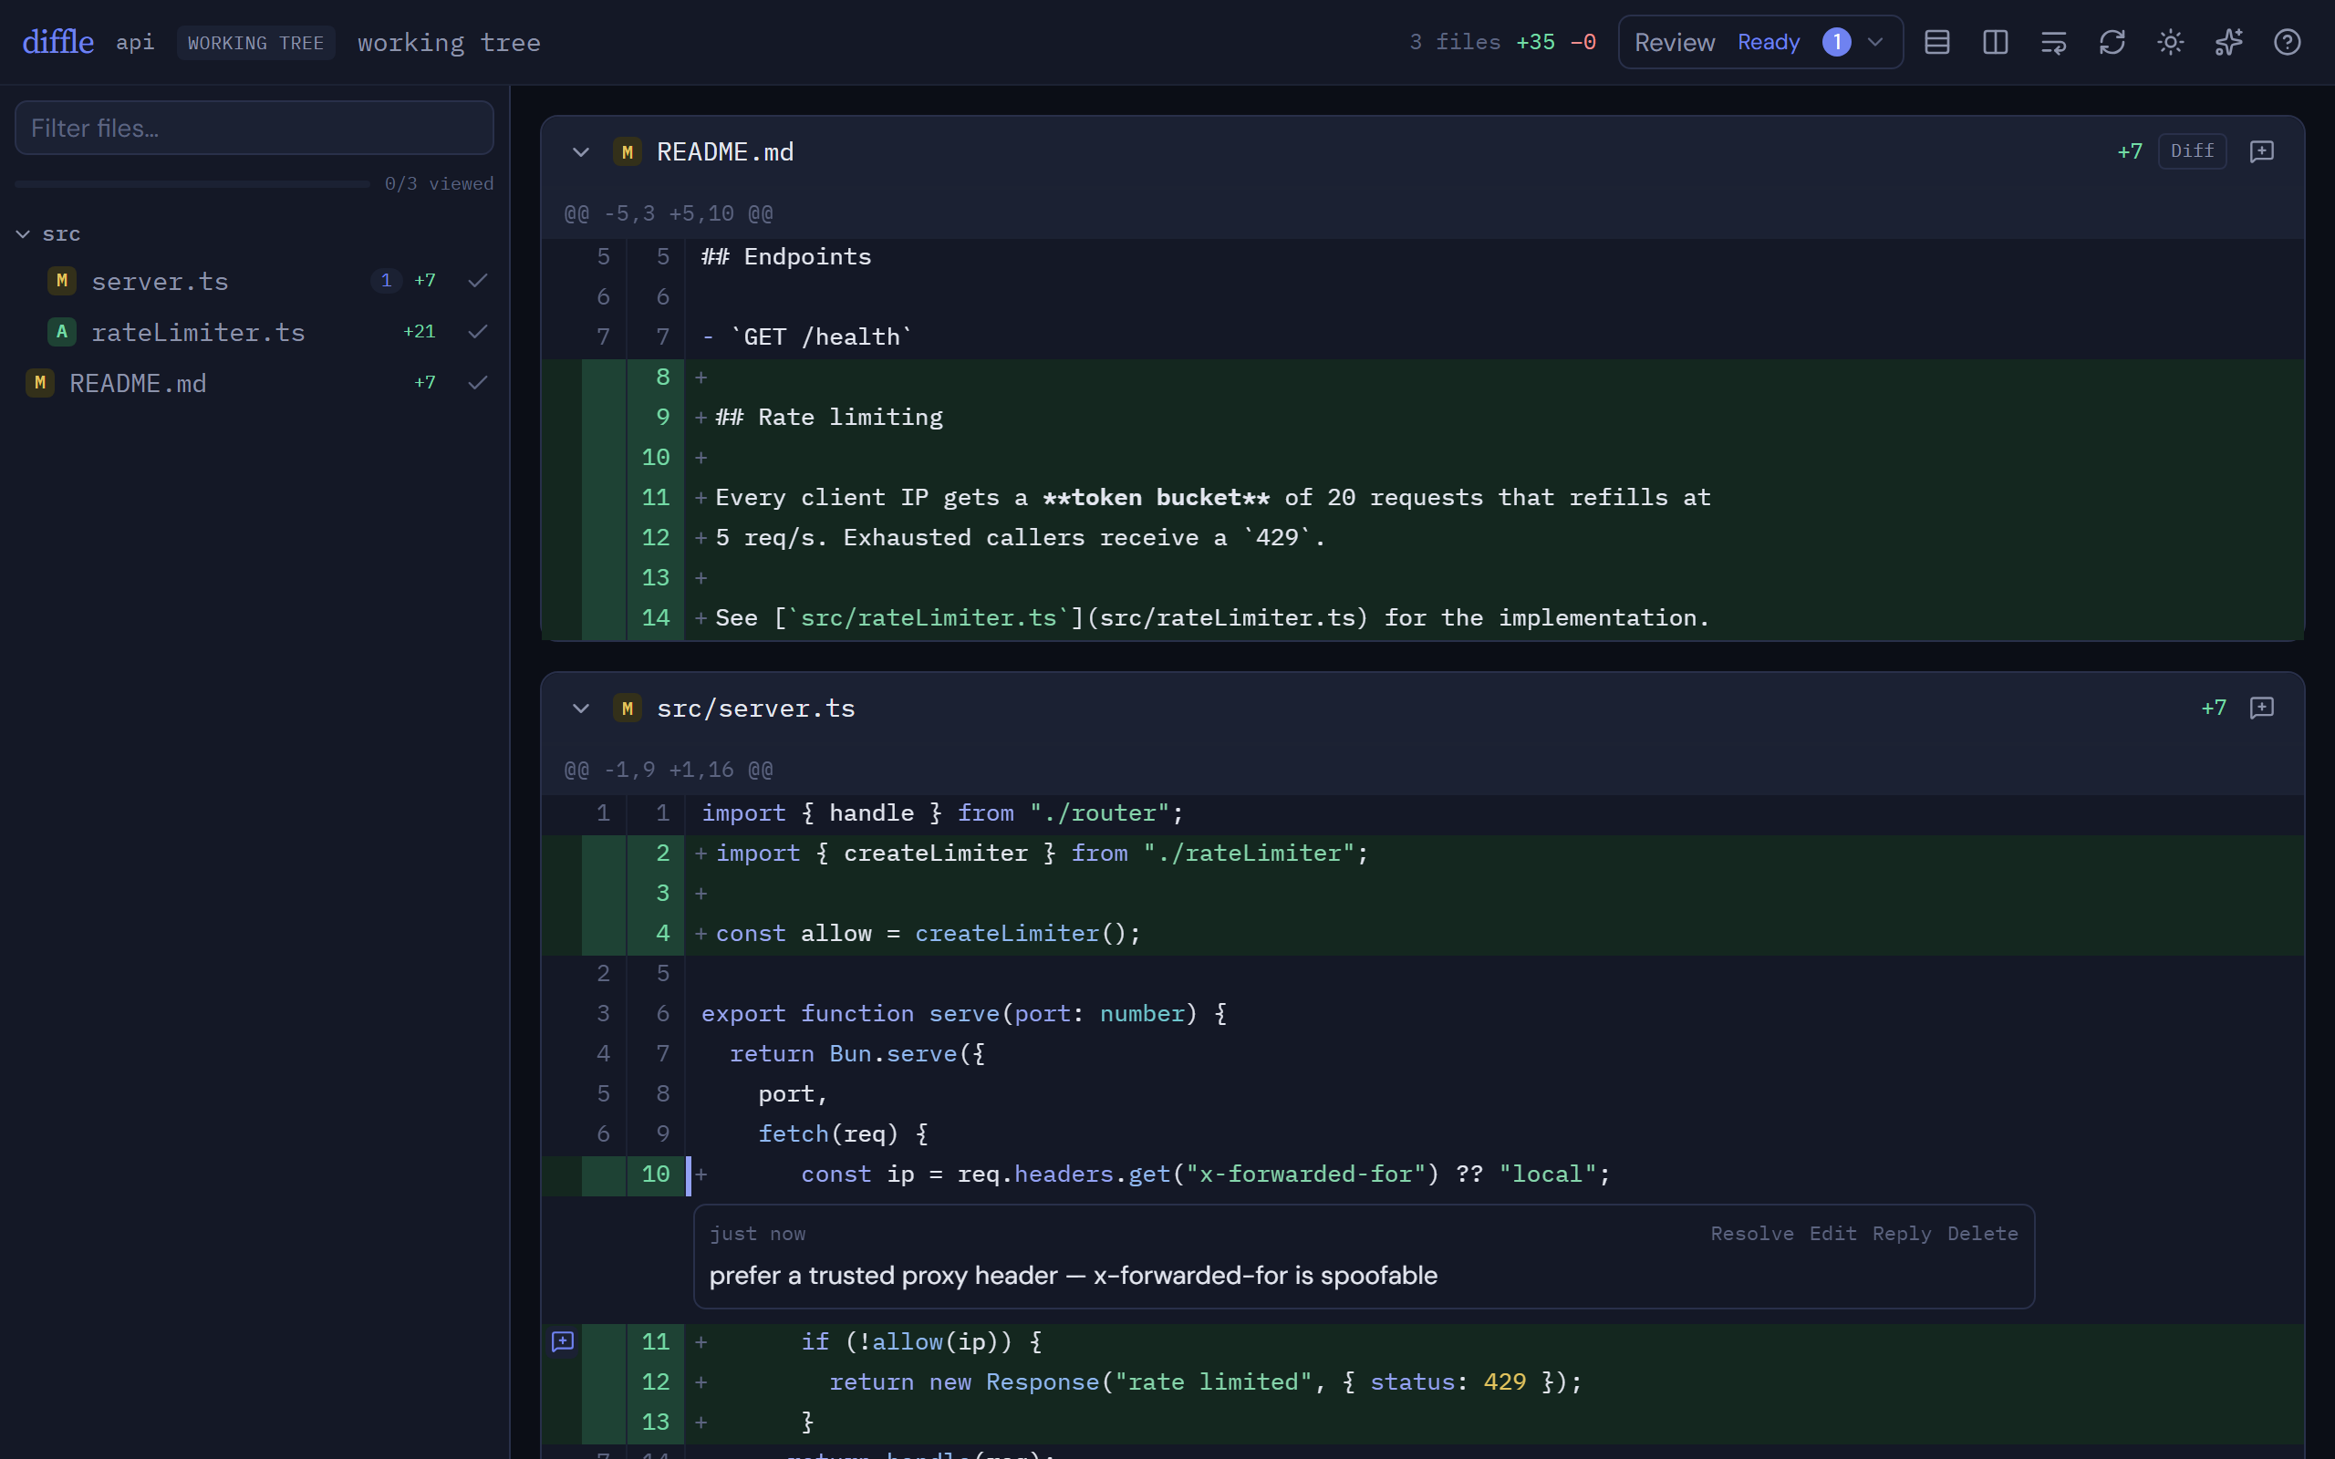Collapse the src/server.ts diff card
Viewport: 2335px width, 1459px height.
(581, 709)
